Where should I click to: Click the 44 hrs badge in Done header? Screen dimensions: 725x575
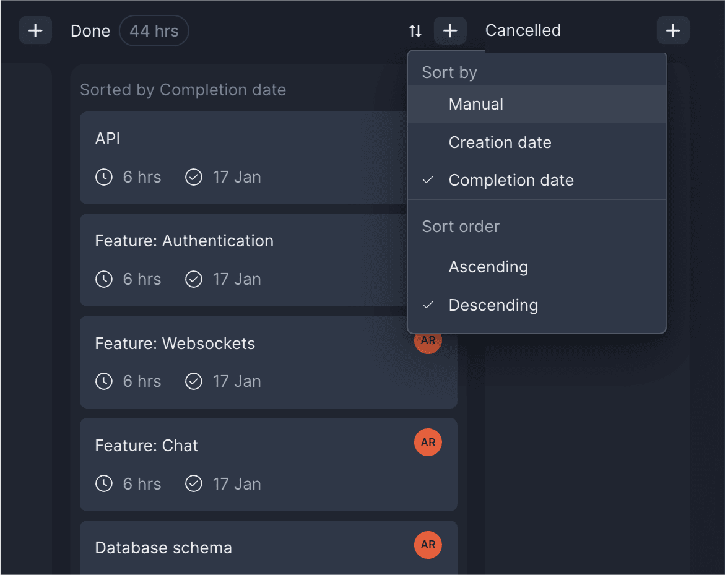(x=154, y=31)
